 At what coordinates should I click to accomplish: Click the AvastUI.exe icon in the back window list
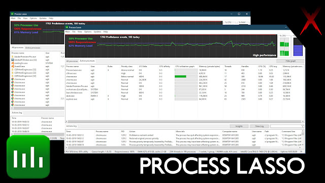(x=13, y=66)
